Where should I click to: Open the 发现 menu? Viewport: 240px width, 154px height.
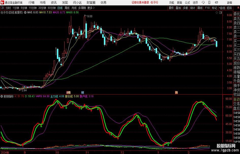65,3
